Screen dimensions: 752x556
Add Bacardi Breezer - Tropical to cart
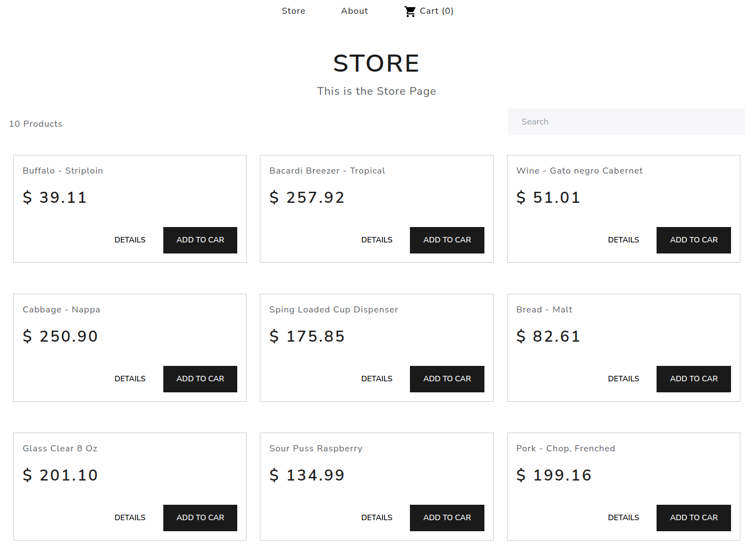point(447,240)
